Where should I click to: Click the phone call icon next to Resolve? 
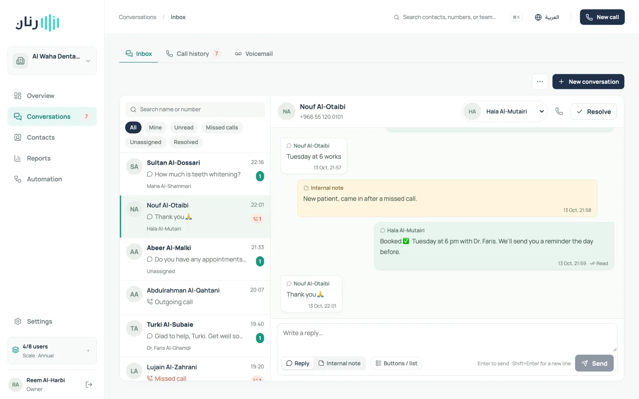point(559,112)
